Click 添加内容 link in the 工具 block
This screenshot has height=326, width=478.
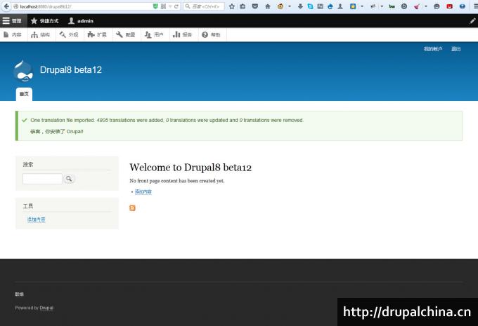pyautogui.click(x=36, y=219)
